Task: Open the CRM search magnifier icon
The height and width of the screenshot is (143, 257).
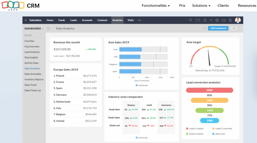Action: 191,20
